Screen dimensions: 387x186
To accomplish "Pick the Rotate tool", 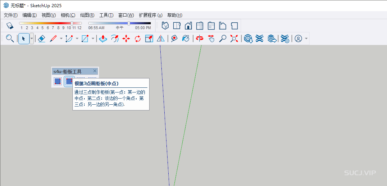I will pyautogui.click(x=138, y=38).
